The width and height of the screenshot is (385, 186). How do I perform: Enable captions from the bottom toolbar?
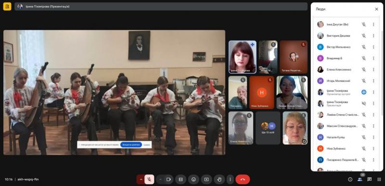pyautogui.click(x=181, y=179)
